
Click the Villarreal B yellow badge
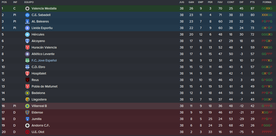27,106
